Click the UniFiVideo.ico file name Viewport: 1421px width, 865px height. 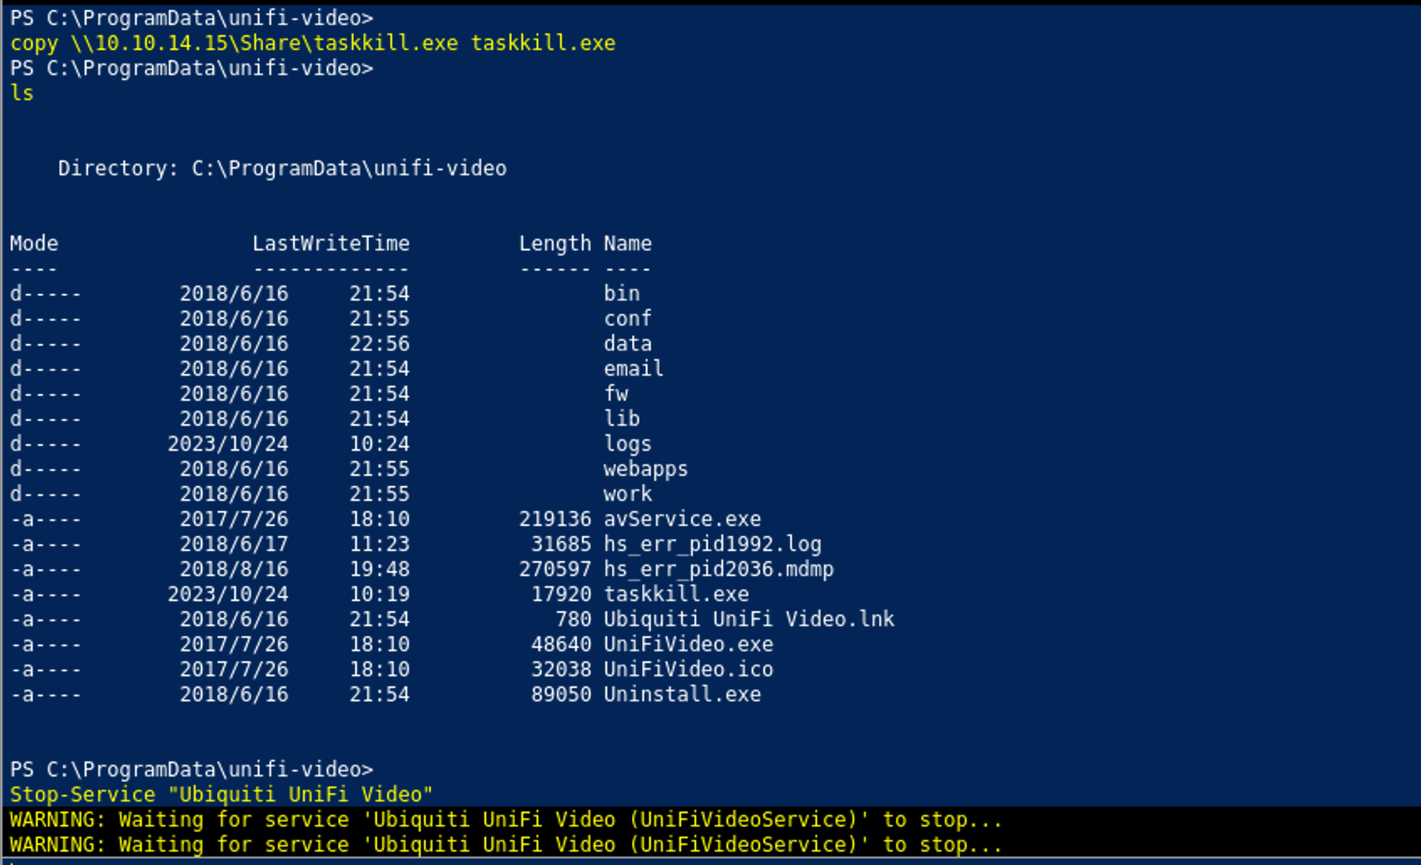point(688,670)
